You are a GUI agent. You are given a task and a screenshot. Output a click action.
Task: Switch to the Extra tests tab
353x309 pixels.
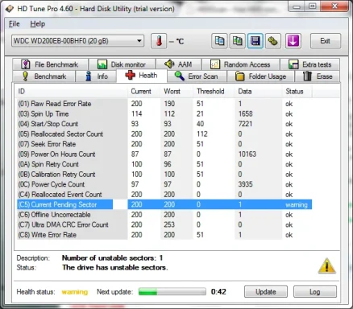(x=310, y=64)
